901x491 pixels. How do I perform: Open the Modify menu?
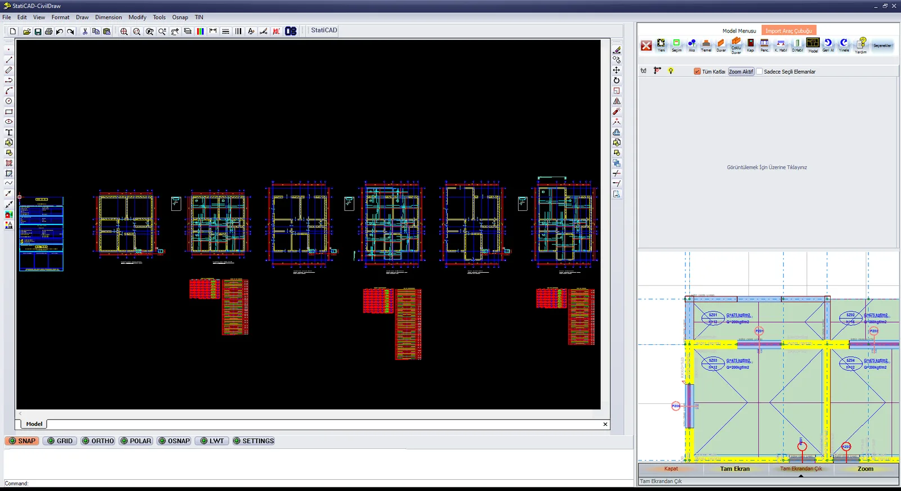click(137, 17)
